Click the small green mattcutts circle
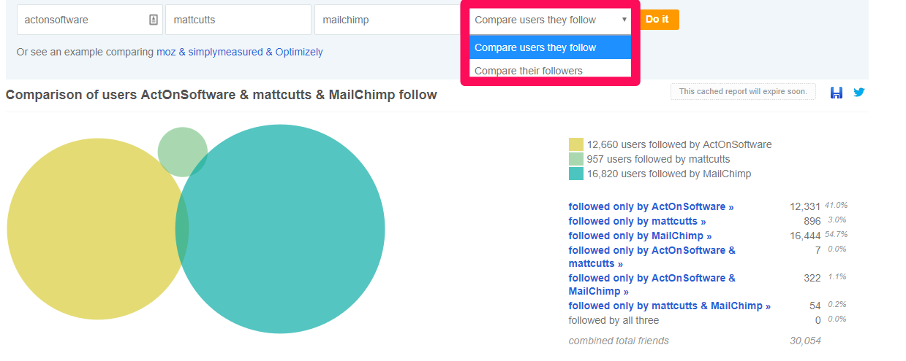Screen dimensions: 906x361 coord(181,147)
